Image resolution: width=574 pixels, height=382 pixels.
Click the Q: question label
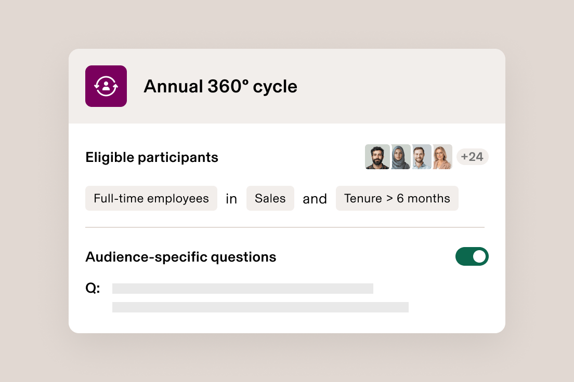click(93, 288)
